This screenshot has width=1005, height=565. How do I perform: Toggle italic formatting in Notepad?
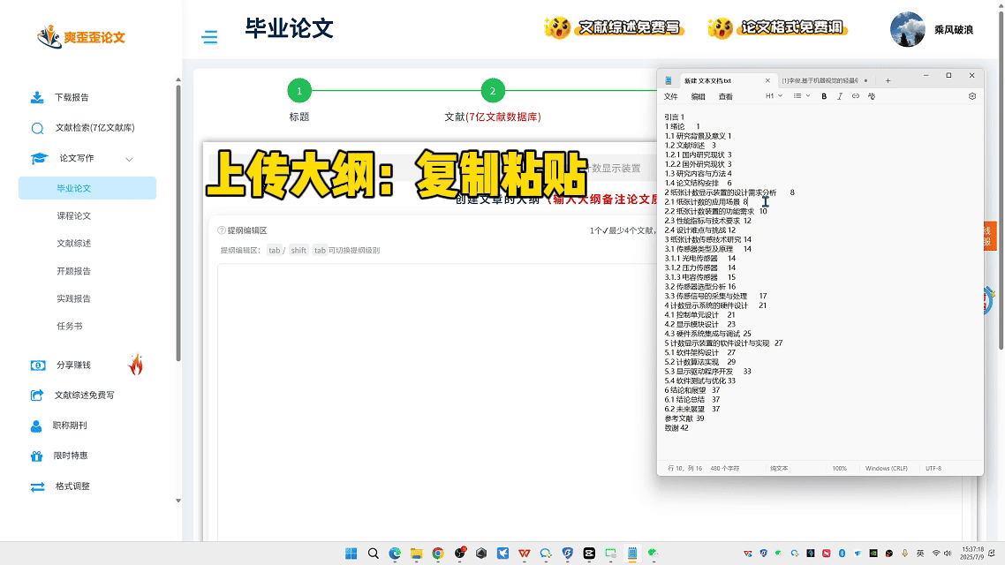point(839,96)
